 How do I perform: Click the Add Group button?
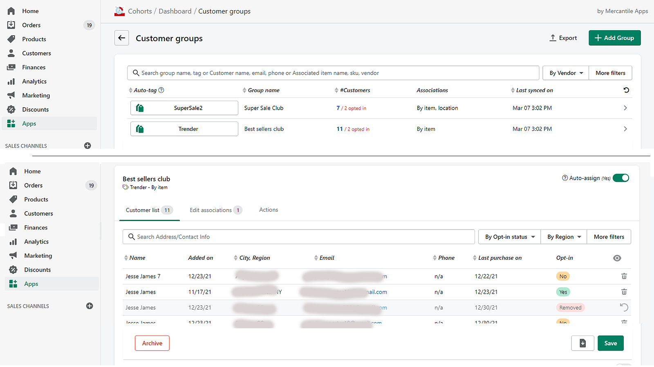(614, 38)
